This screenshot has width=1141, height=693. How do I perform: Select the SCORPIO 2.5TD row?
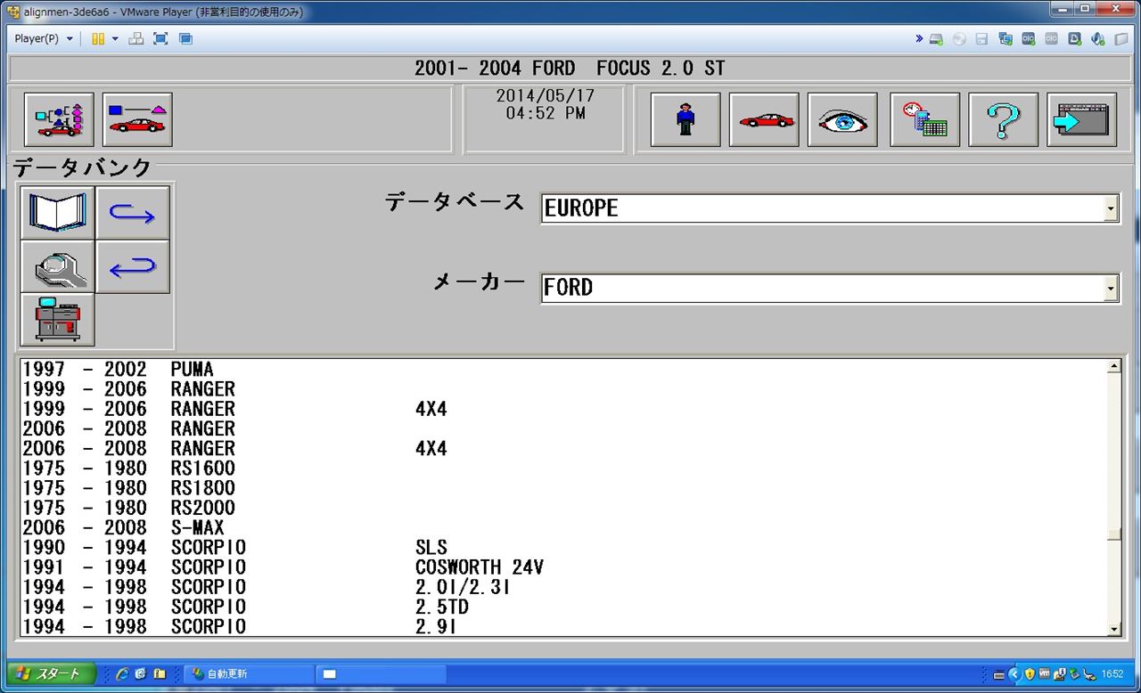coord(562,607)
